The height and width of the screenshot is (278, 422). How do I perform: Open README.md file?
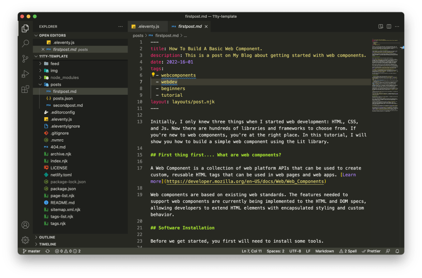click(80, 203)
